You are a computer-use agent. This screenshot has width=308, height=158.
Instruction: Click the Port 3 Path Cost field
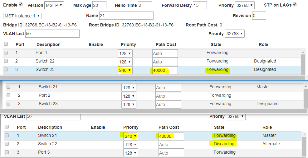click(171, 153)
